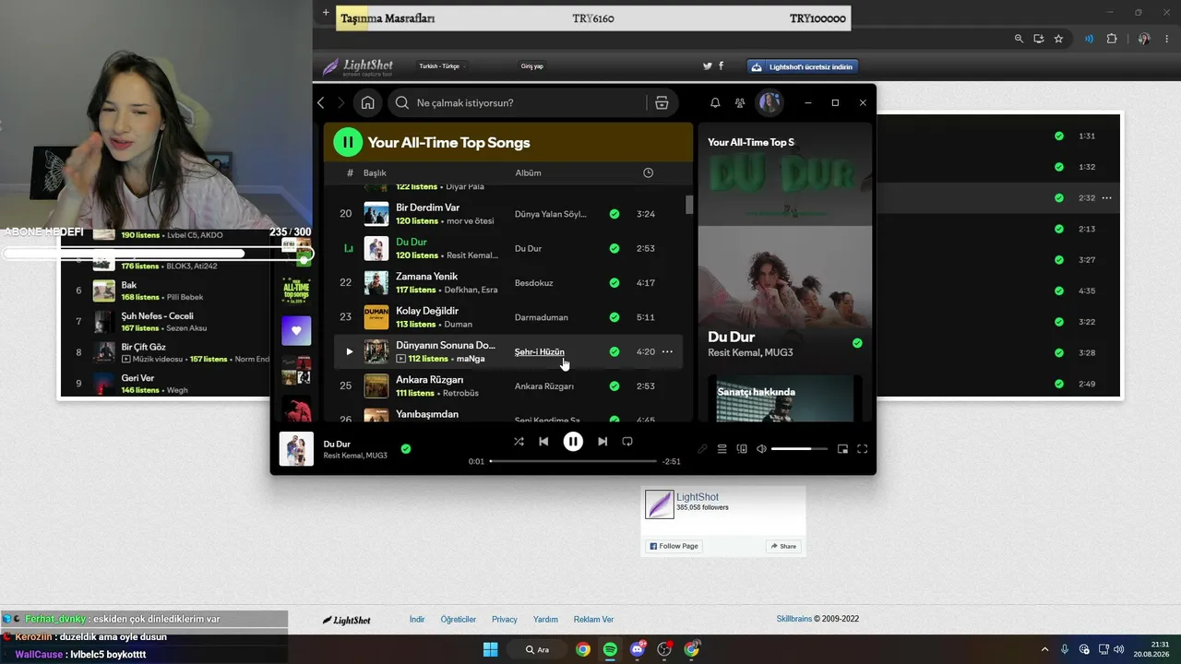Open LightShot's Twitter link

[708, 66]
